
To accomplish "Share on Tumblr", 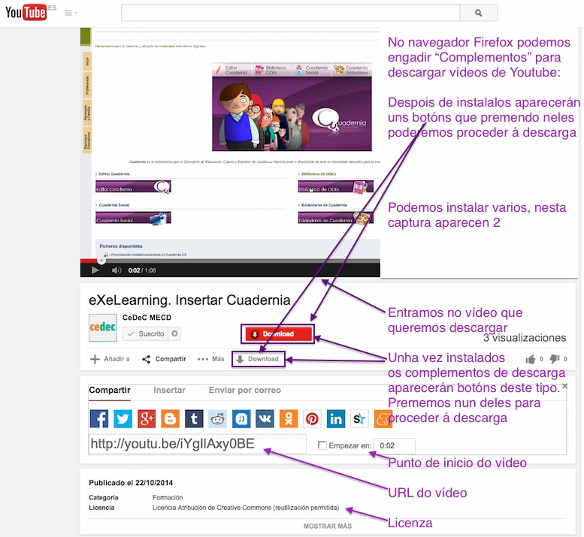I will (x=194, y=418).
